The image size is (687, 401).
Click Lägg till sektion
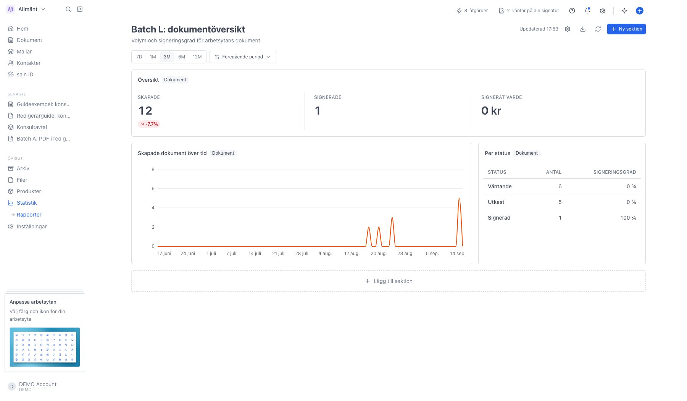[389, 281]
